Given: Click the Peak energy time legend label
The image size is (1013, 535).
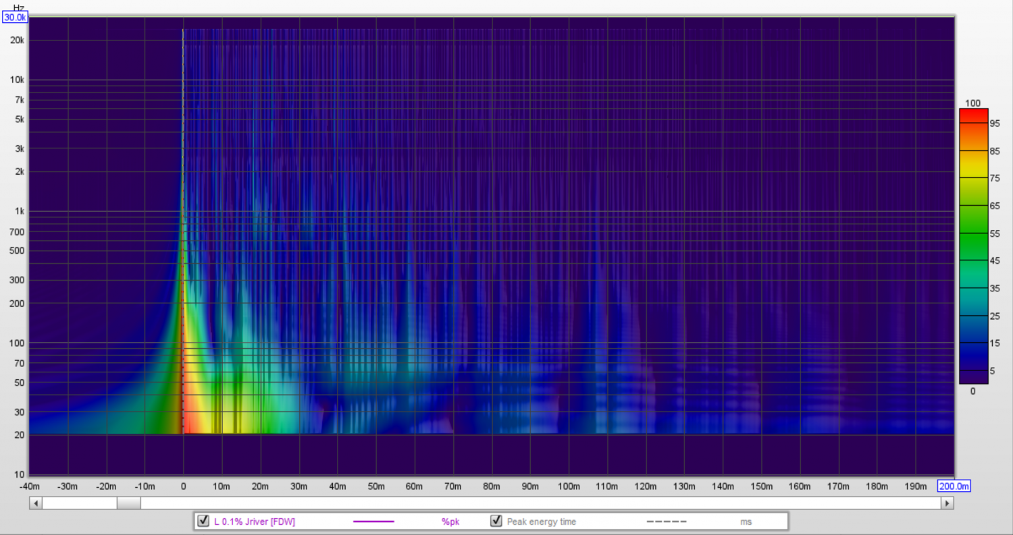Looking at the screenshot, I should [542, 522].
